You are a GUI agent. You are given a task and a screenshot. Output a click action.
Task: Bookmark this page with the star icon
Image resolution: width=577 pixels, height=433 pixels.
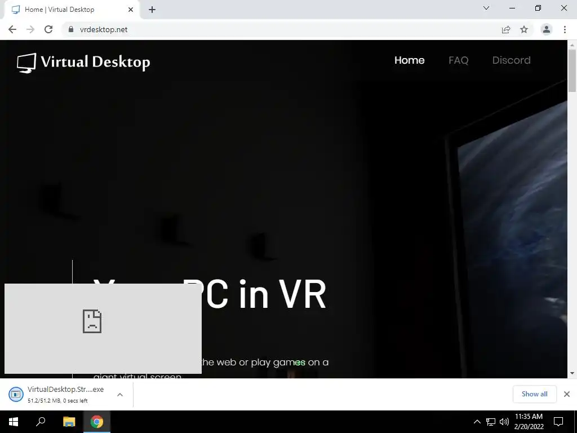tap(524, 29)
